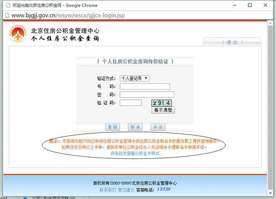Click the page scrollbar up arrow
Image resolution: width=276 pixels, height=199 pixels.
[x=270, y=23]
